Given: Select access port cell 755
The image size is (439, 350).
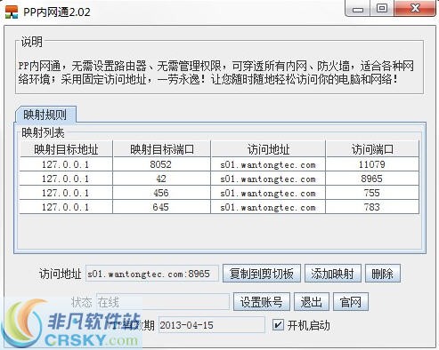Looking at the screenshot, I should pyautogui.click(x=372, y=193).
